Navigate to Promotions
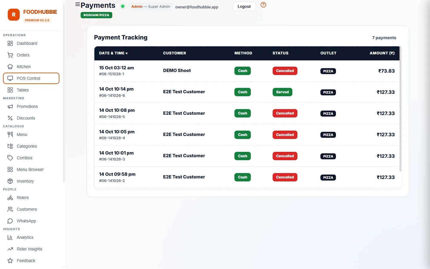 click(x=31, y=106)
